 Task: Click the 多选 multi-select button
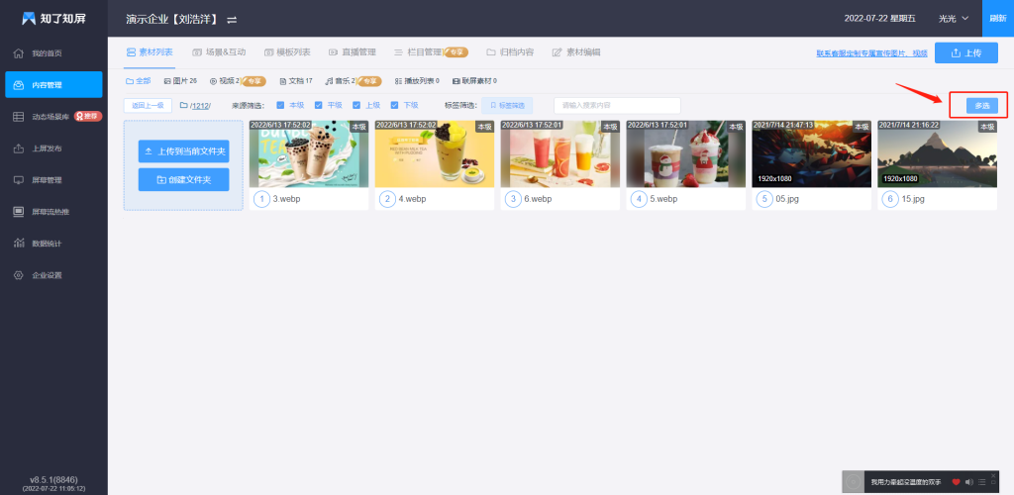click(x=981, y=105)
